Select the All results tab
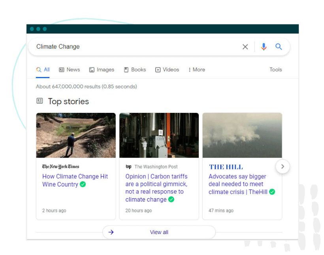 (x=43, y=70)
